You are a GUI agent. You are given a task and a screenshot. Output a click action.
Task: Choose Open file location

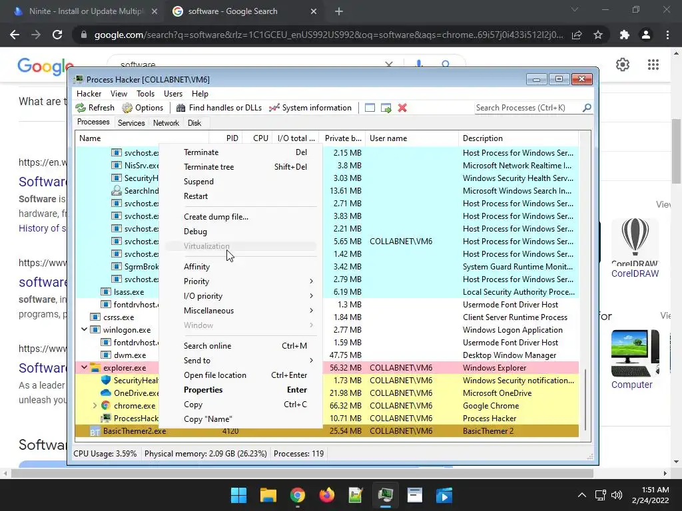click(x=241, y=375)
